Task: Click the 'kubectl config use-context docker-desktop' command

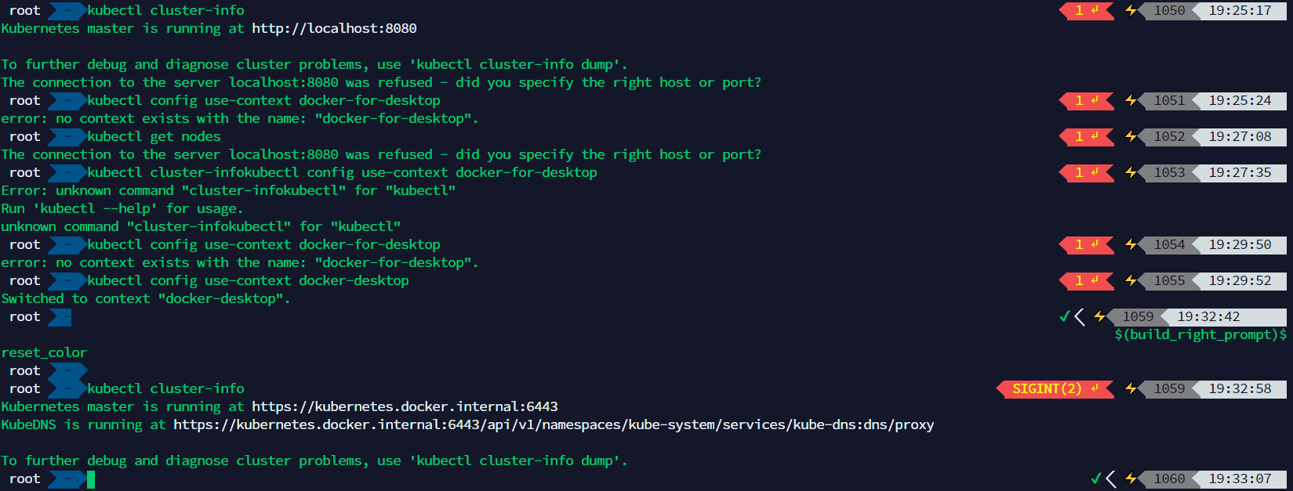Action: click(248, 280)
